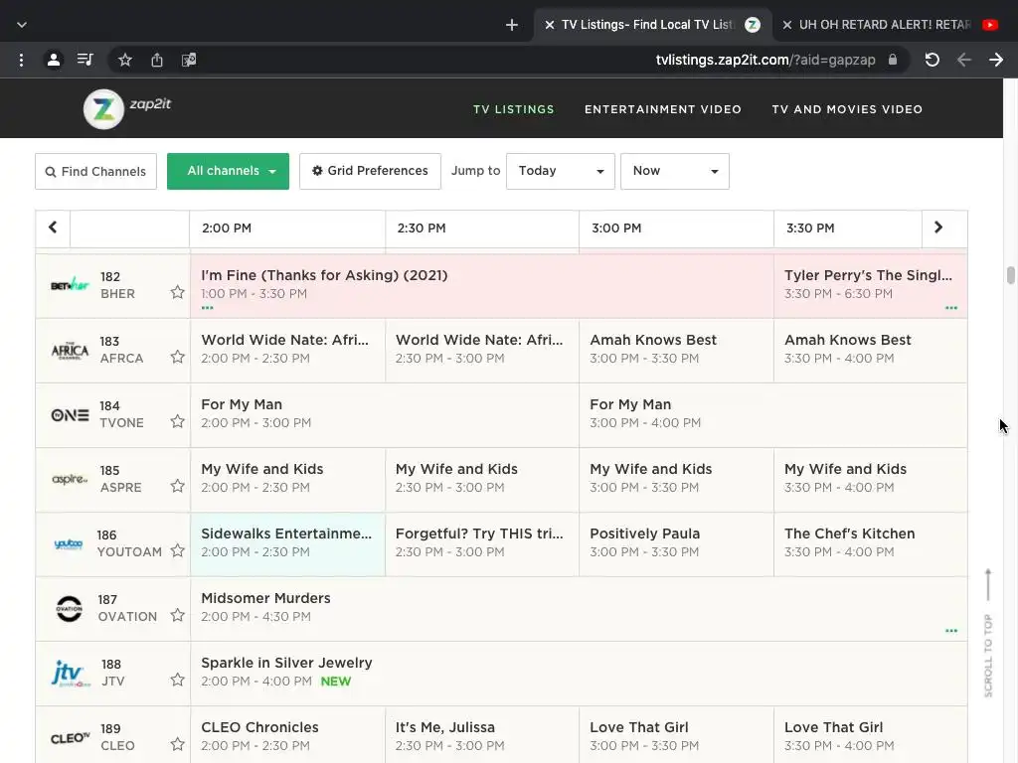Open the 3:00 PM Amah Knows Best listing
The height and width of the screenshot is (763, 1018).
coord(676,350)
